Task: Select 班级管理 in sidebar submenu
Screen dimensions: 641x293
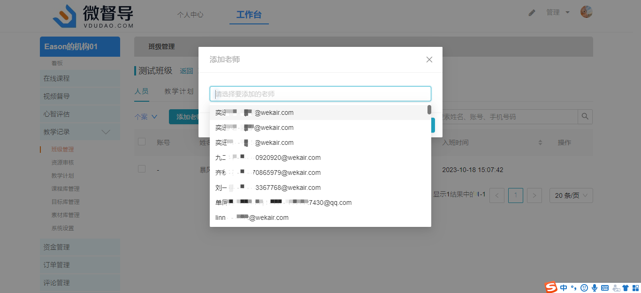Action: (x=62, y=150)
